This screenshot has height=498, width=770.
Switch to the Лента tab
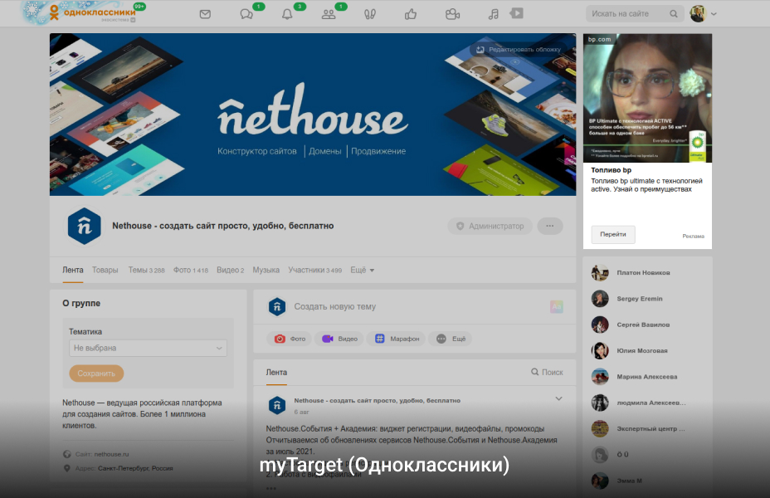pos(73,270)
